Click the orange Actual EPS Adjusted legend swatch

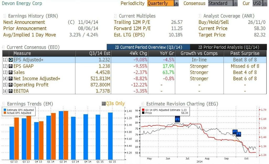click(5, 113)
